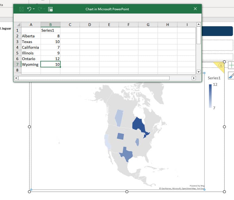Close the Chart in Microsoft PowerPoint window

click(x=195, y=9)
